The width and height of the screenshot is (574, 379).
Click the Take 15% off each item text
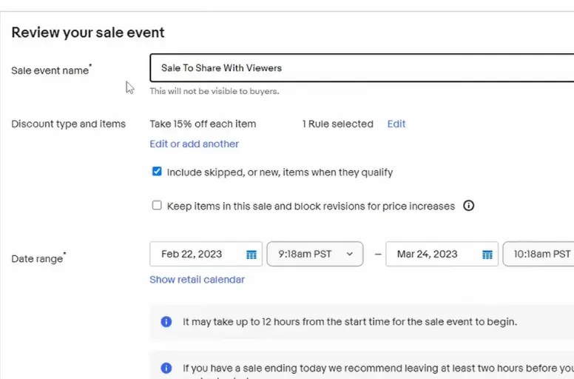pyautogui.click(x=203, y=124)
